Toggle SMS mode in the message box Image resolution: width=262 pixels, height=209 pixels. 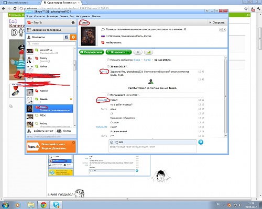[x=119, y=142]
